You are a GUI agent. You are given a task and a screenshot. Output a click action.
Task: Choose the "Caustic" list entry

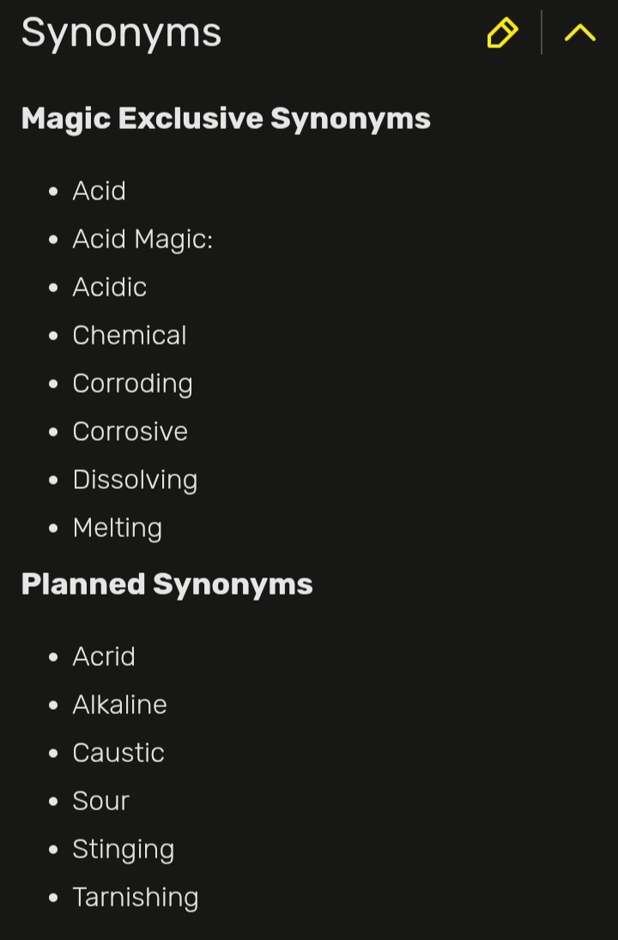[118, 753]
